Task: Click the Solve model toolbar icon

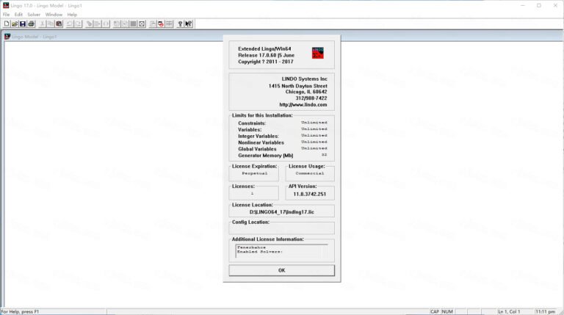Action: click(x=117, y=23)
